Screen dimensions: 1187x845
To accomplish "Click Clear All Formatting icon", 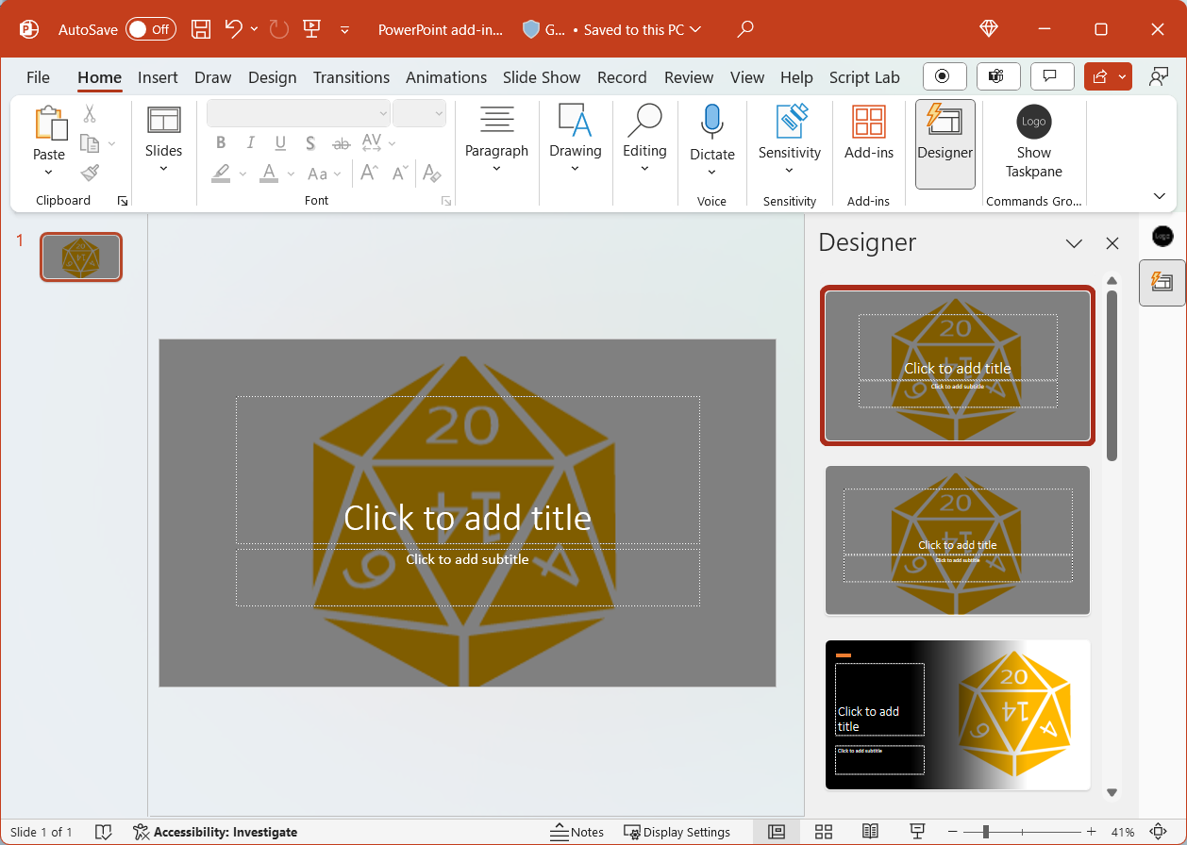I will tap(432, 174).
